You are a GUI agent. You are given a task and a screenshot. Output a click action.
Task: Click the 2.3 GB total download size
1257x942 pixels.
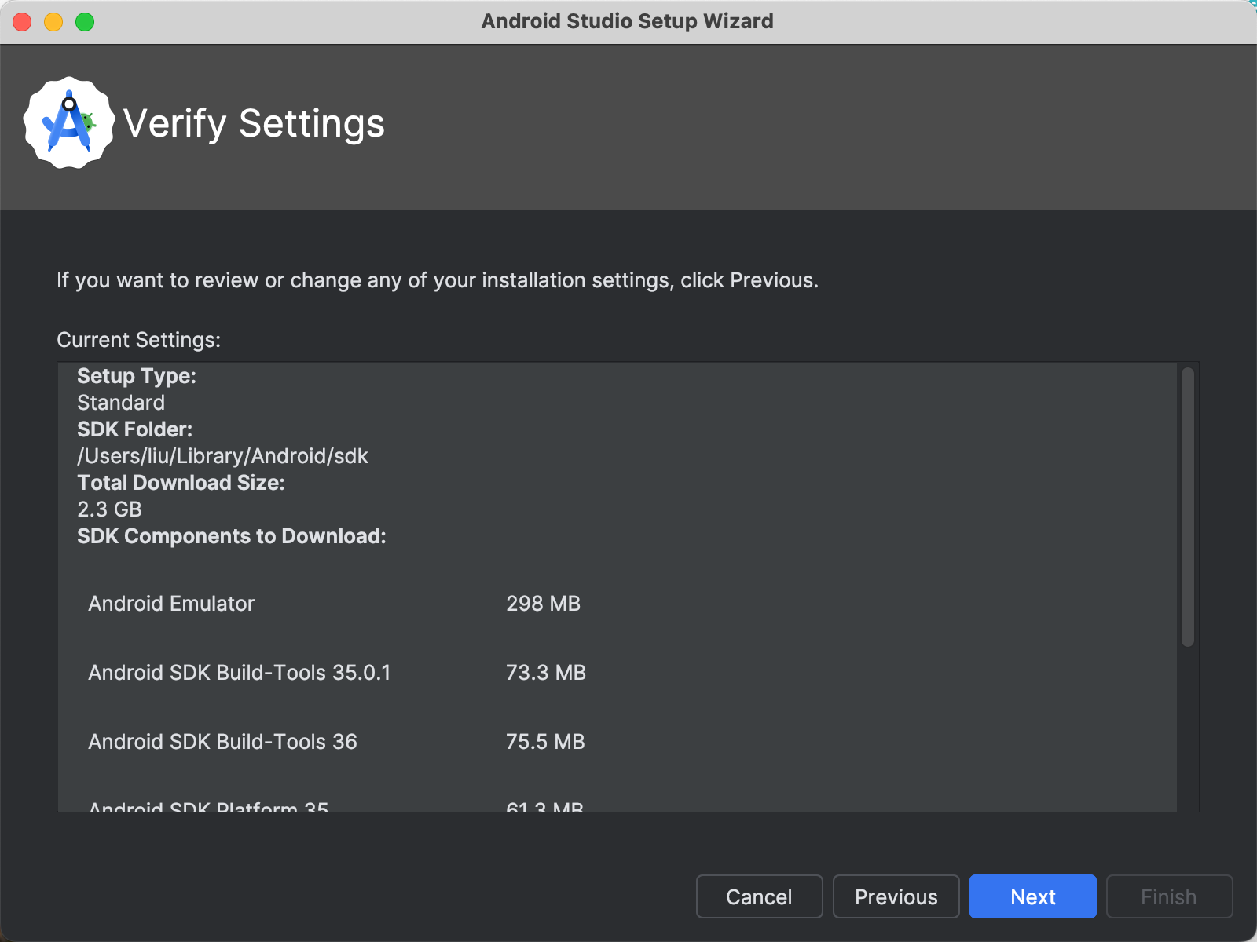tap(109, 509)
